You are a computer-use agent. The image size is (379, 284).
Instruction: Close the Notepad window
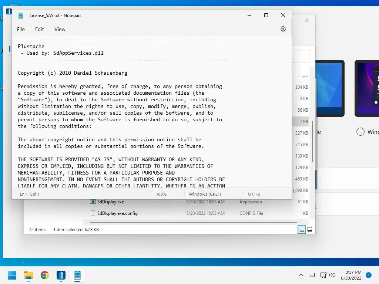[283, 15]
